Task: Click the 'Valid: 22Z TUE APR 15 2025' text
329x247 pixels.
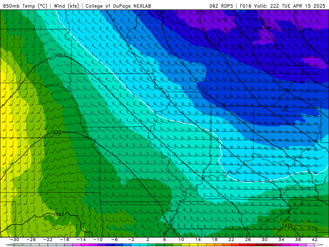Action: tap(290, 6)
